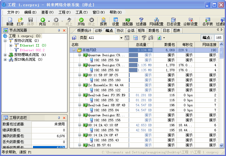Click the 向上 (Up) toolbar icon

[x=69, y=21]
